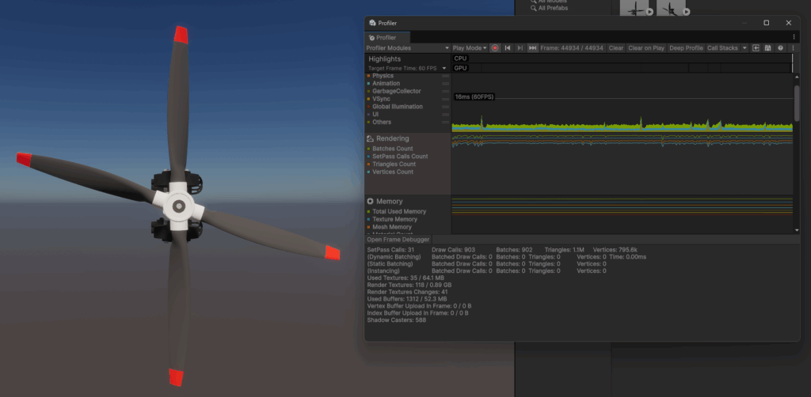Expand the Profiler Modules dropdown
The height and width of the screenshot is (397, 811).
tap(407, 48)
